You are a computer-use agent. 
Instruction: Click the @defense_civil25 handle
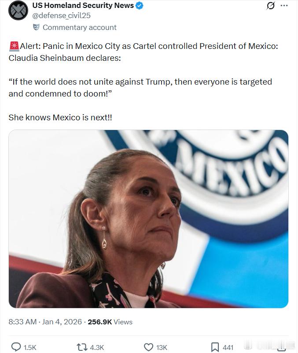pyautogui.click(x=61, y=15)
